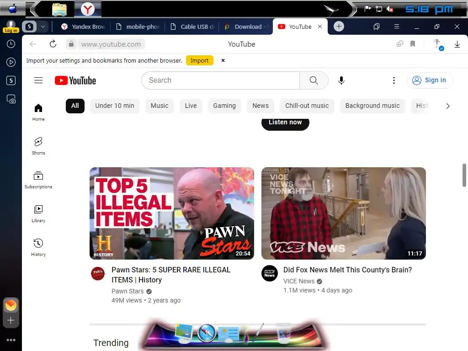Open YouTube settings three-dot menu

tap(394, 80)
